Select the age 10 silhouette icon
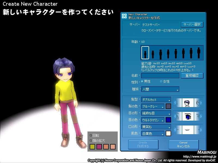The width and height of the screenshot is (218, 163). pos(145,53)
